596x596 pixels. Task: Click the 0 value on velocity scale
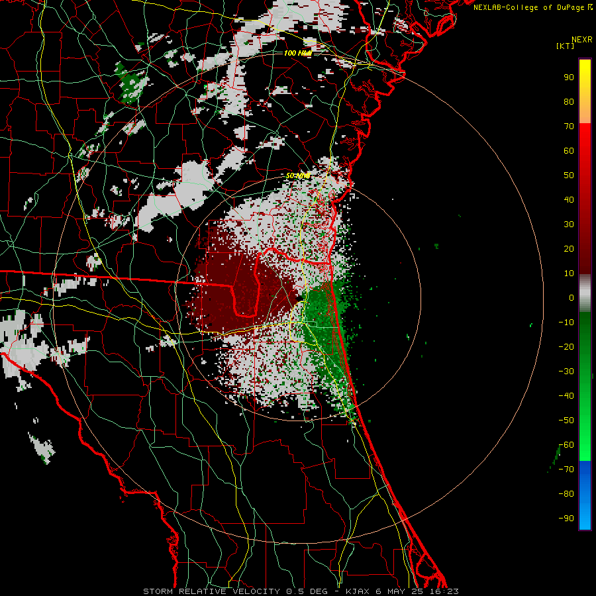click(571, 298)
